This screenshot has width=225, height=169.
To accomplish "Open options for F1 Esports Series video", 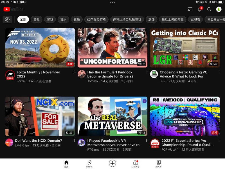I will click(x=219, y=141).
